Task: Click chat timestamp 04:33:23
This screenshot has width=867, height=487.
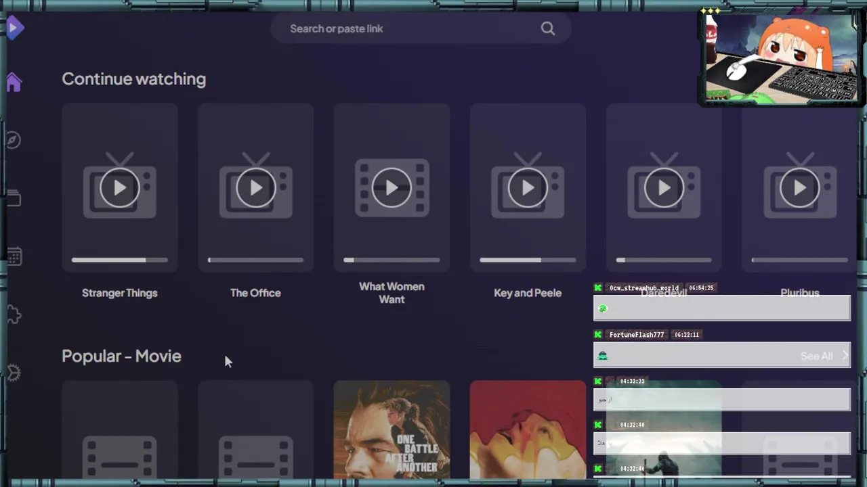Action: coord(633,381)
